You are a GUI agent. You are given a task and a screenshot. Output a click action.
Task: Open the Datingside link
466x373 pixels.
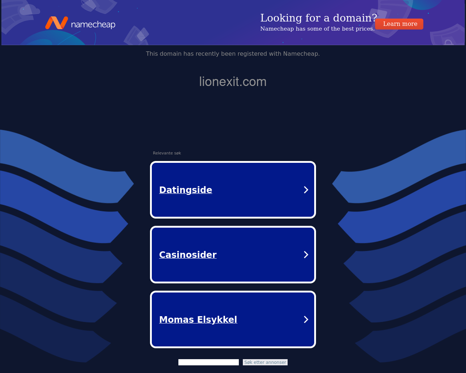(x=186, y=190)
